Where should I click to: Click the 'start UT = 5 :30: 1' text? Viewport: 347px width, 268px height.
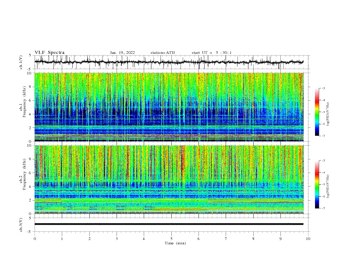point(212,53)
